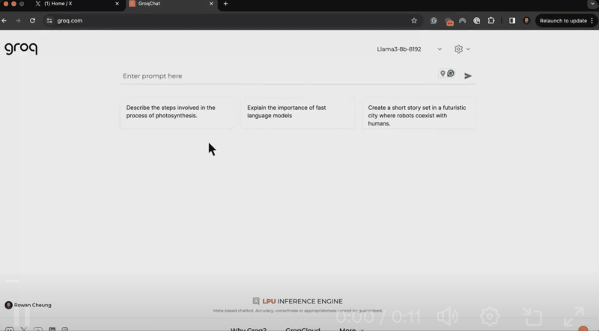Open the settings gear menu
Screen dimensions: 599x331
coord(458,49)
